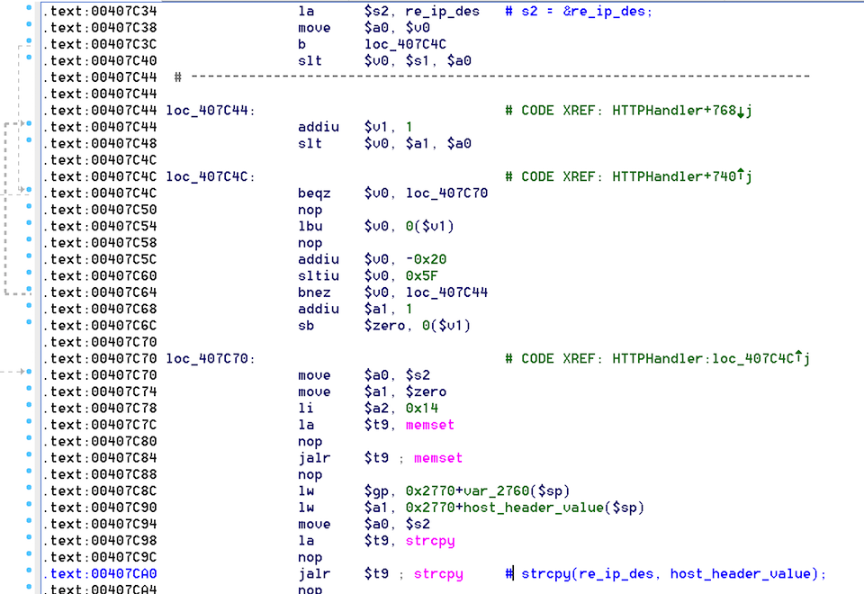Click the highlighted address .text:00407CA0
The height and width of the screenshot is (594, 864).
pos(100,573)
